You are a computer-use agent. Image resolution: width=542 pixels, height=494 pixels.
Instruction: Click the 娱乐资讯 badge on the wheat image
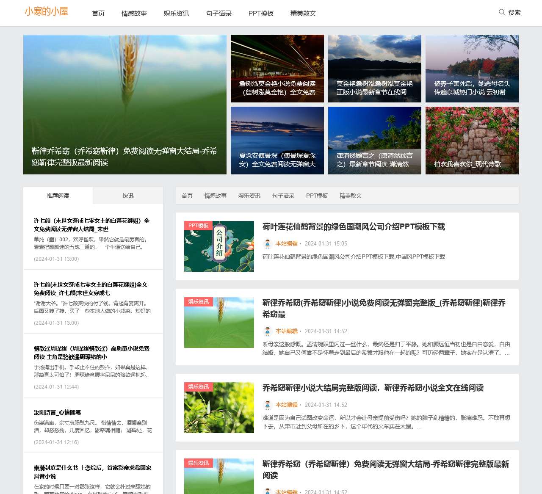point(198,302)
